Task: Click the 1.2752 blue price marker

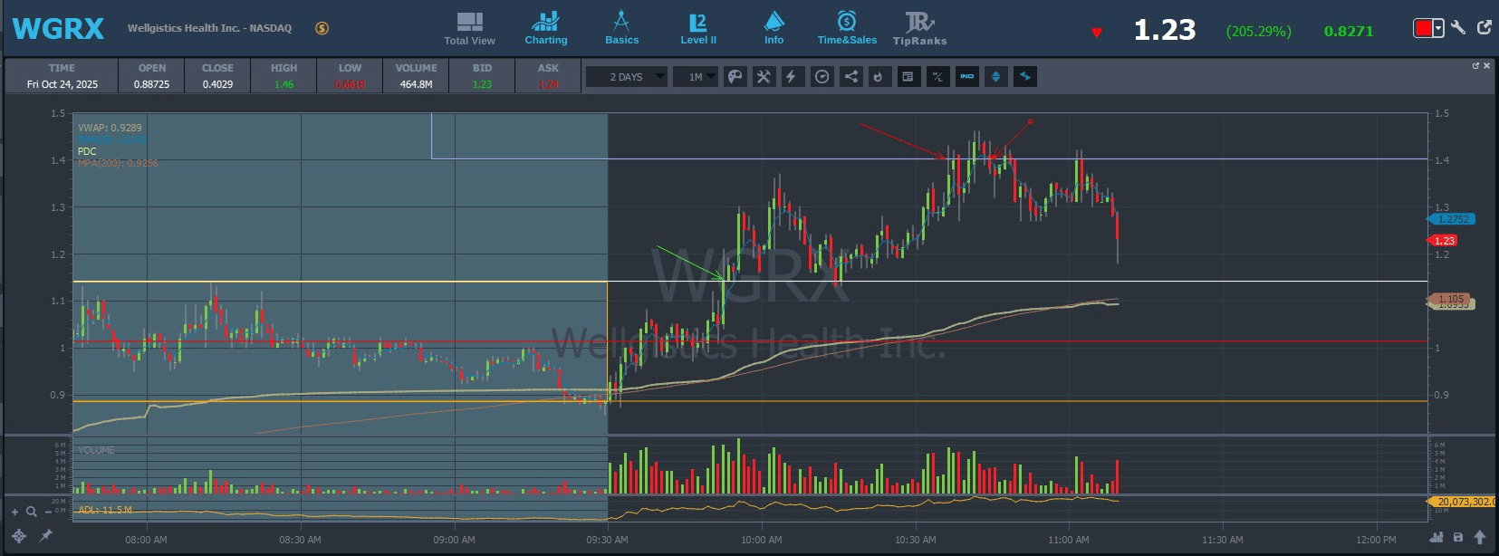Action: click(1452, 219)
